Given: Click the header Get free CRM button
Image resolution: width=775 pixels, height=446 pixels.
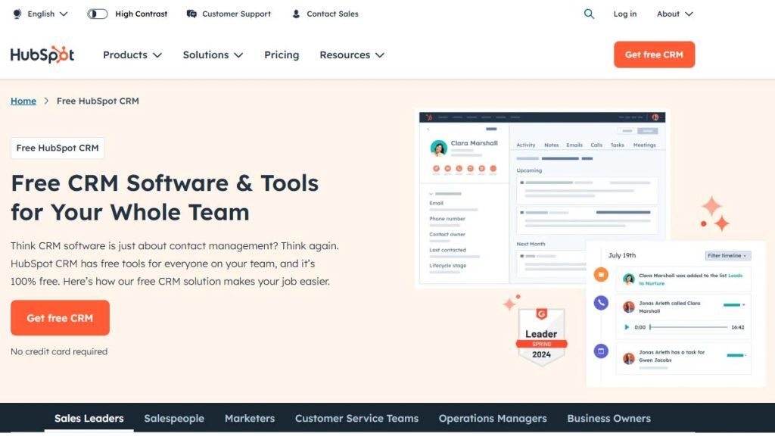Looking at the screenshot, I should (655, 55).
